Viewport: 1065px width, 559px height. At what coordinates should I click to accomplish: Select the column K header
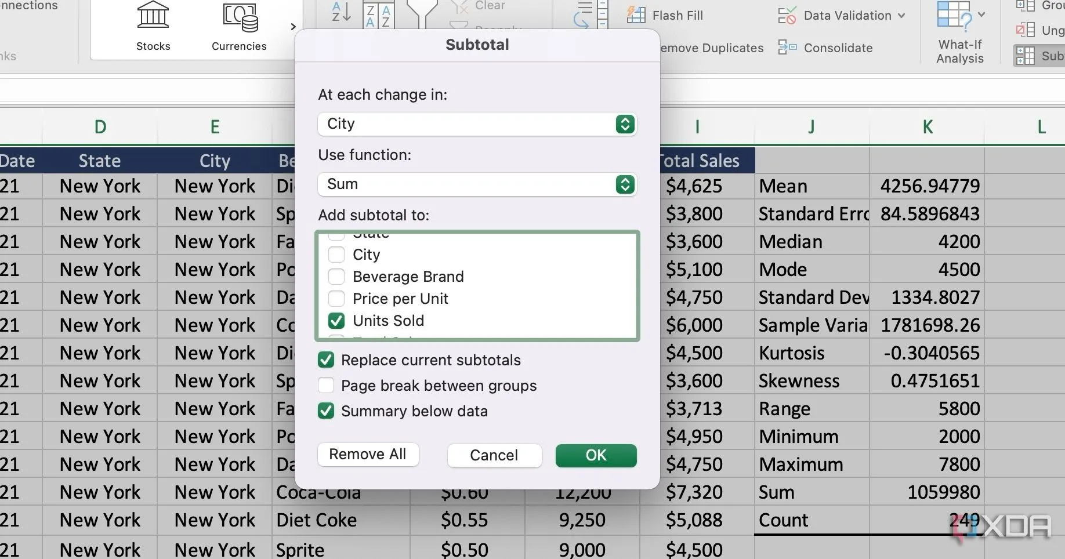coord(927,127)
